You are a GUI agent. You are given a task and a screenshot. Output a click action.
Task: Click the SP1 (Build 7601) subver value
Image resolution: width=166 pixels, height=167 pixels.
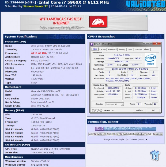pyautogui.click(x=40, y=165)
